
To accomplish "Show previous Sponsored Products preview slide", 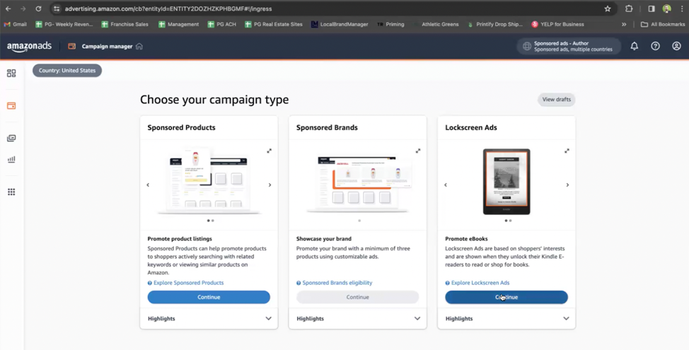I will 148,185.
